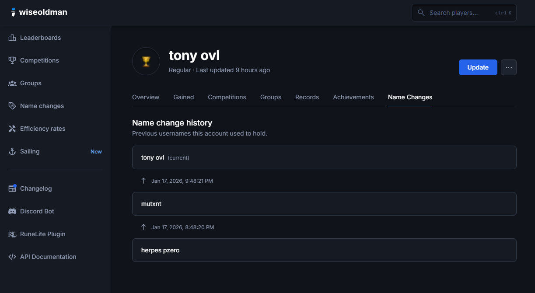Select the RuneLite Plugin icon
535x293 pixels.
tap(12, 234)
